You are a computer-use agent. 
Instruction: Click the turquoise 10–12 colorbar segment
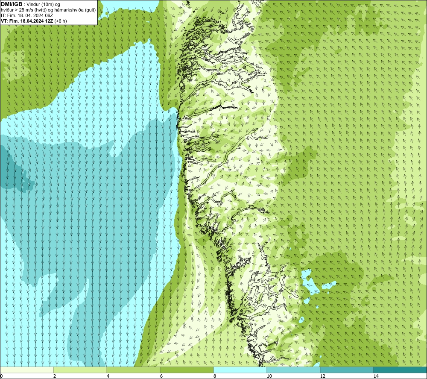(x=294, y=370)
